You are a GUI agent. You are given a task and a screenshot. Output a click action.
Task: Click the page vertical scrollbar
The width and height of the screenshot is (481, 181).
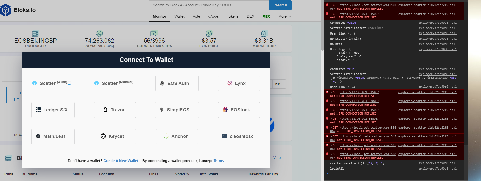322,26
